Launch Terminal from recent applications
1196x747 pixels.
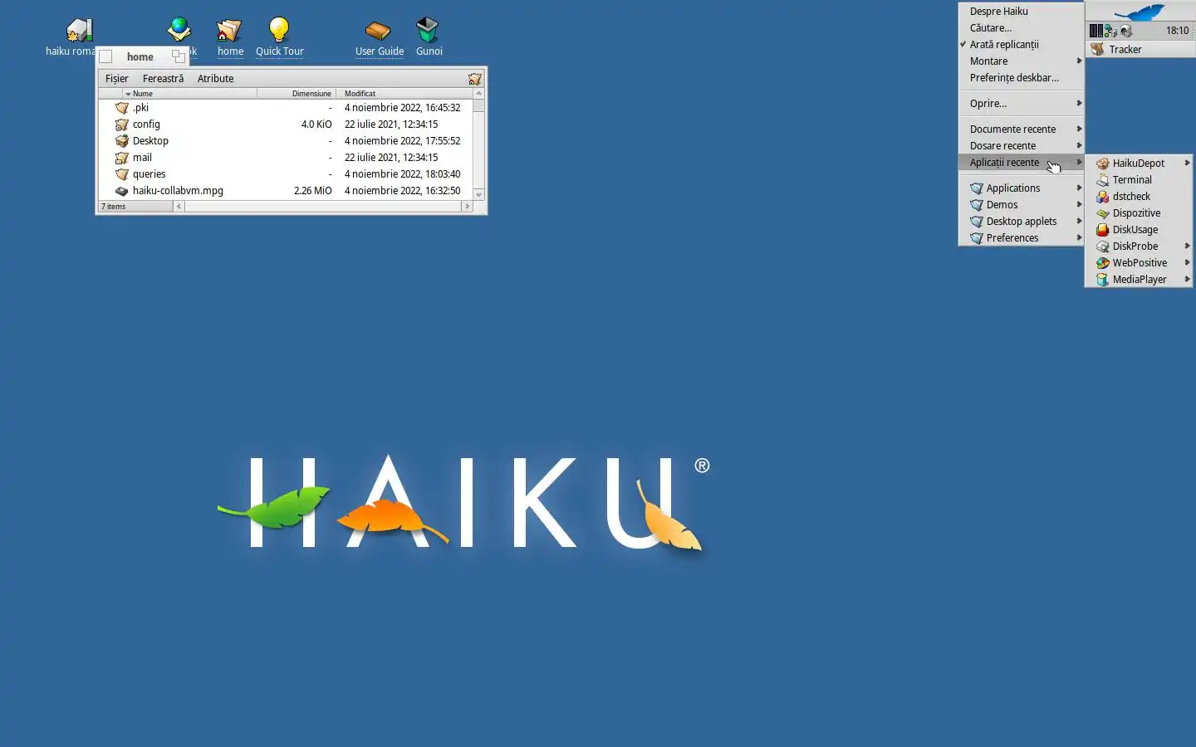(1139, 180)
